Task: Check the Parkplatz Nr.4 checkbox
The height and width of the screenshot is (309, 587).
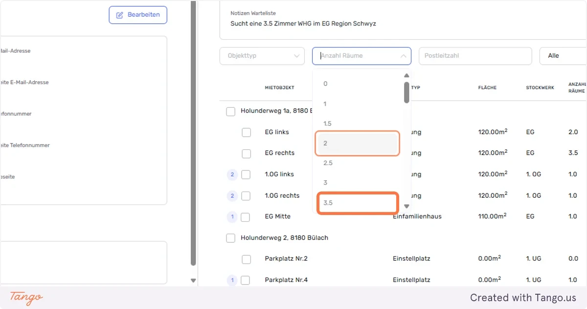Action: tap(246, 280)
